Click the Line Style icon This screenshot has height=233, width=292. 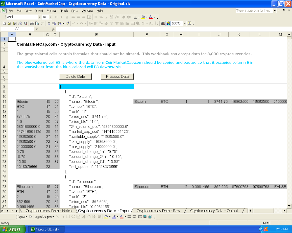tap(129, 217)
